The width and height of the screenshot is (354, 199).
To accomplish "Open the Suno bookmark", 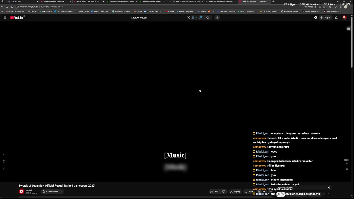I will (212, 11).
